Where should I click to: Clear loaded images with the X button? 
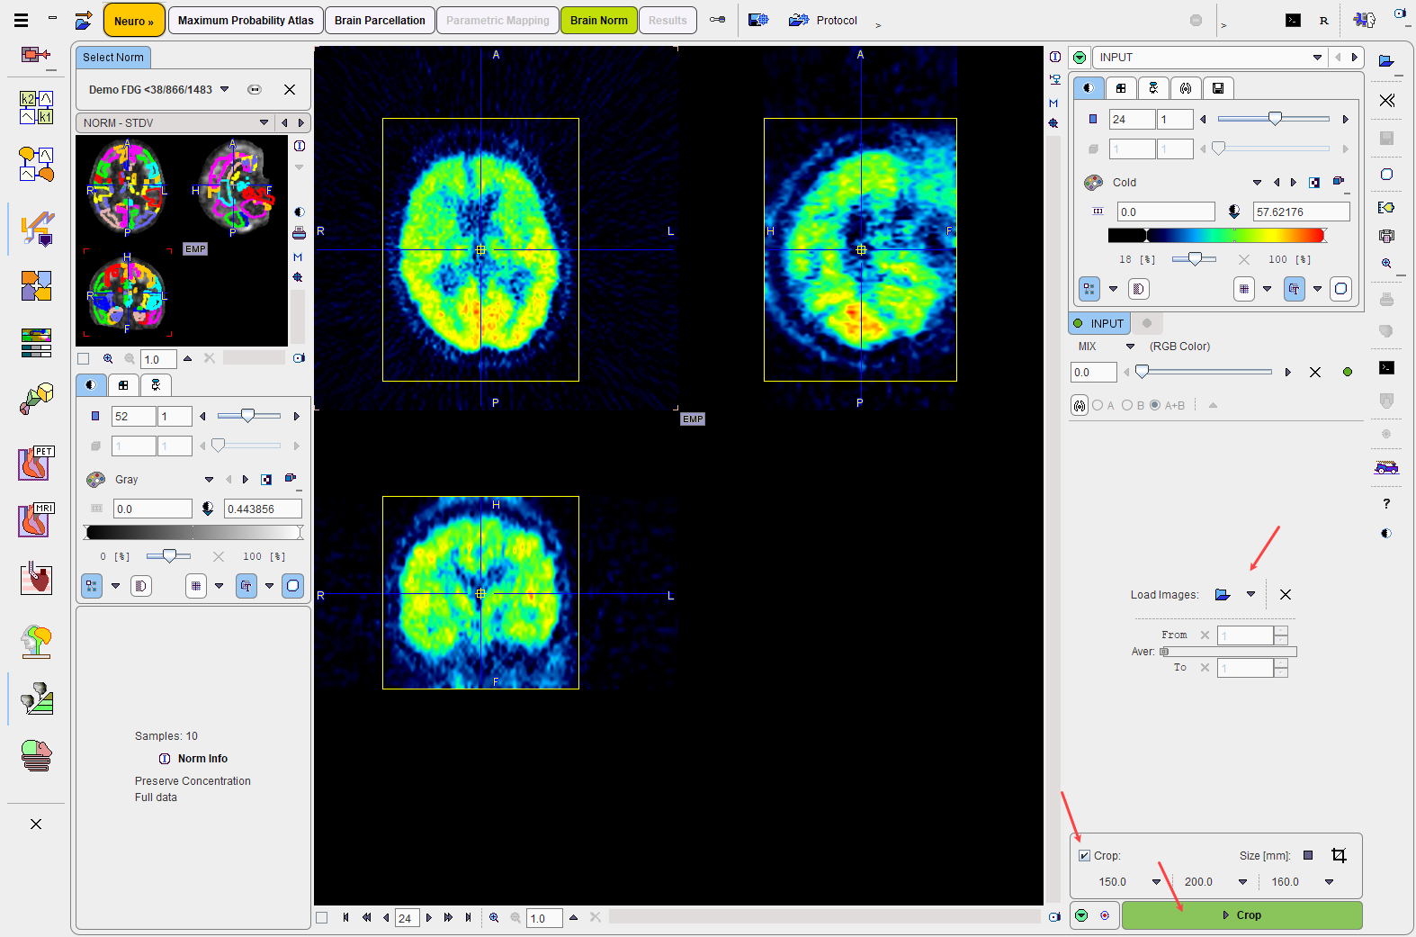(x=1285, y=595)
